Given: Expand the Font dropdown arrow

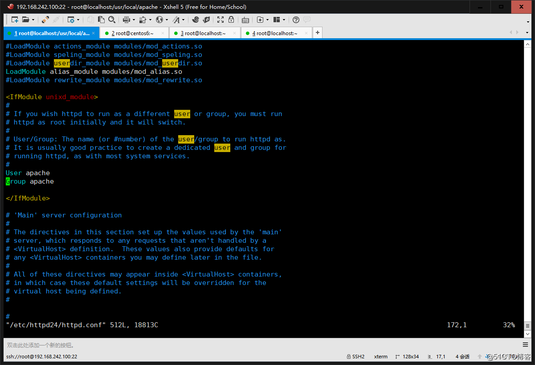Looking at the screenshot, I should point(184,20).
